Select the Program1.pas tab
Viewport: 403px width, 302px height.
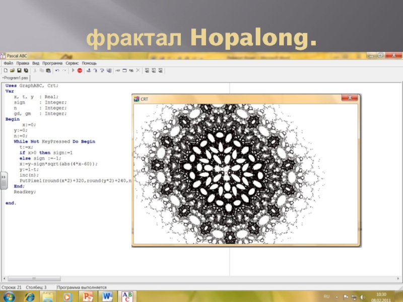point(16,78)
